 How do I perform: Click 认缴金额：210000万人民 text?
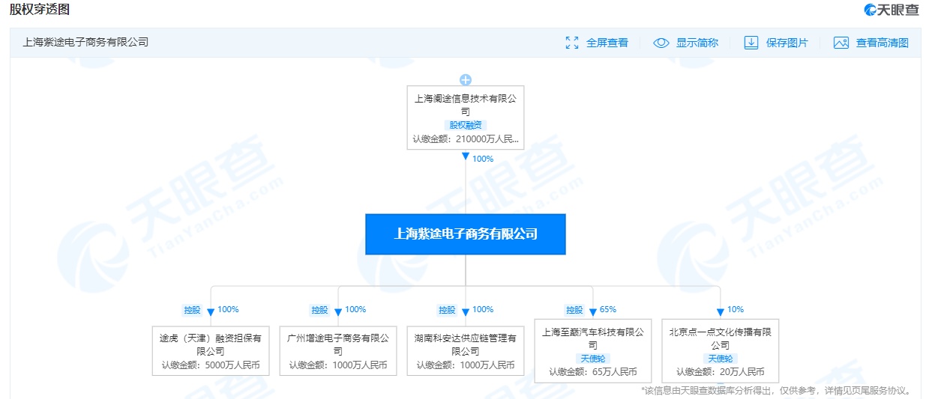pyautogui.click(x=466, y=138)
